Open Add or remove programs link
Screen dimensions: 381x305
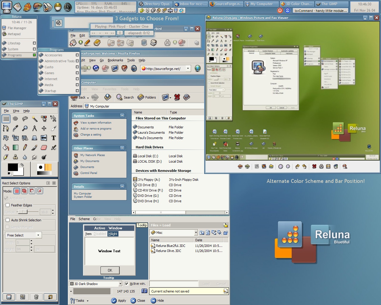coord(96,129)
